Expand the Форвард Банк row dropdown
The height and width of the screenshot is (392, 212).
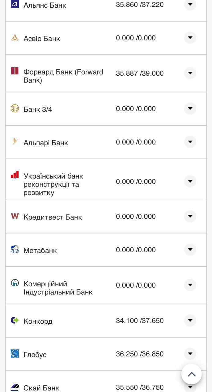click(x=190, y=73)
